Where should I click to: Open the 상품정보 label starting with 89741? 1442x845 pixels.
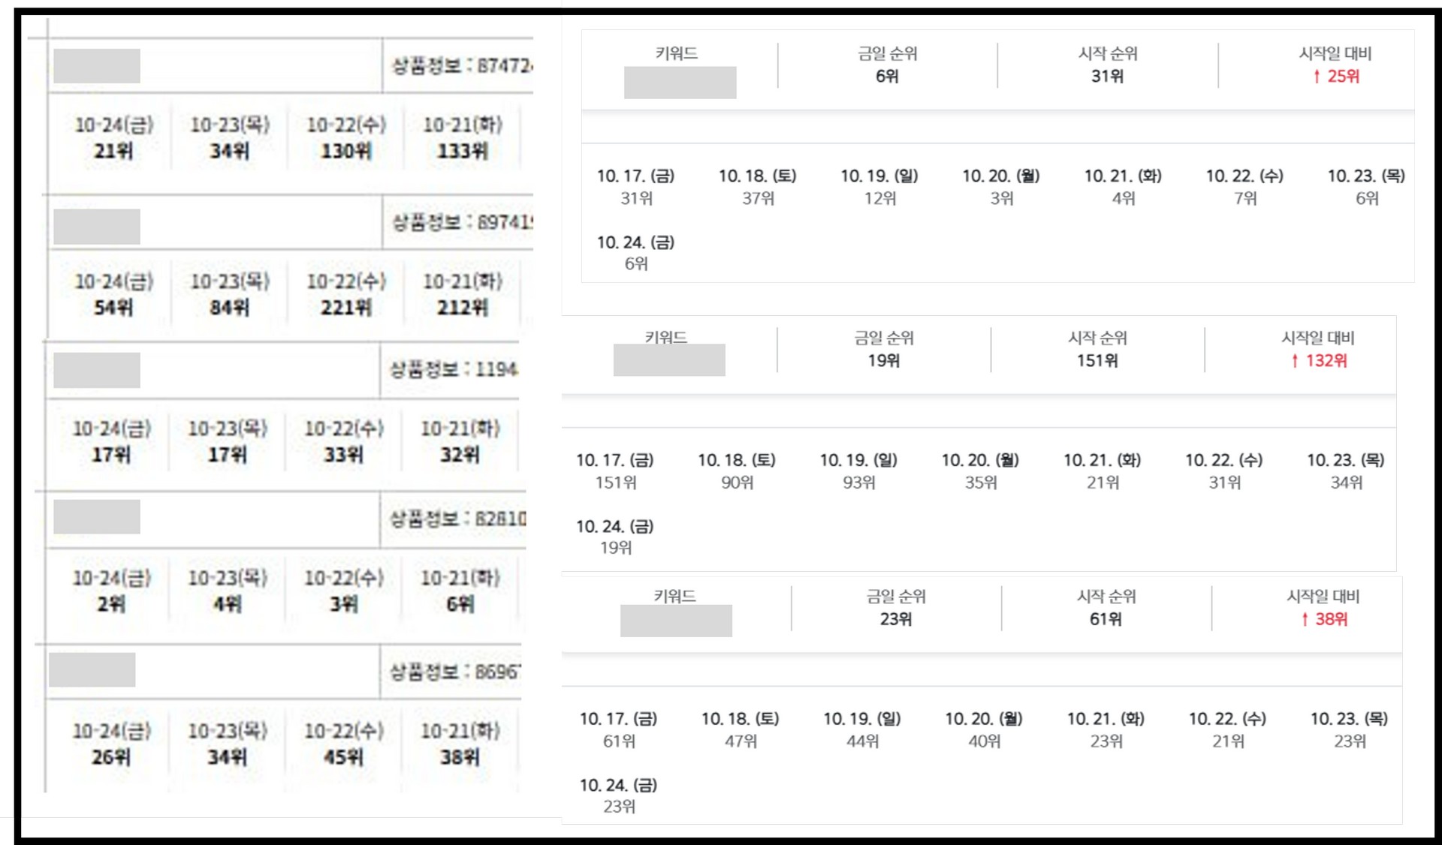[461, 222]
